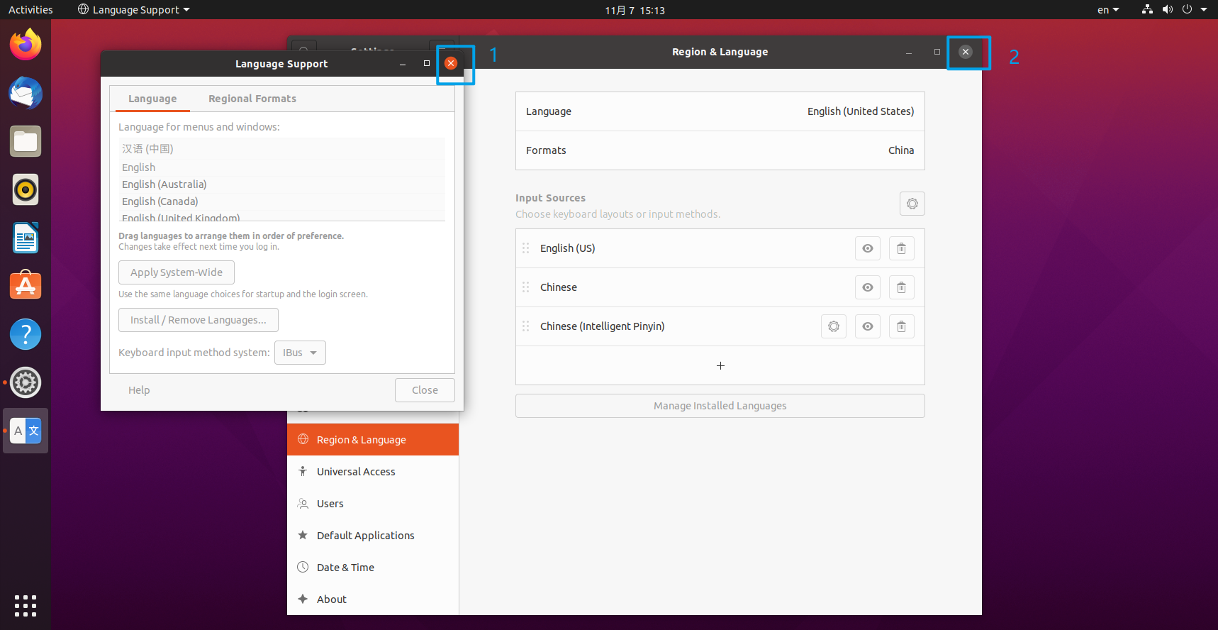
Task: Open the Input Sources options gear button
Action: pyautogui.click(x=912, y=204)
